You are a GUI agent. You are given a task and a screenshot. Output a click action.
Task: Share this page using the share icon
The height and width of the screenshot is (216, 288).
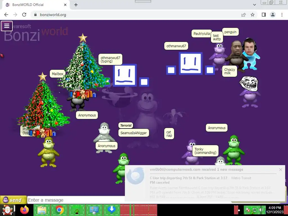[x=244, y=15]
